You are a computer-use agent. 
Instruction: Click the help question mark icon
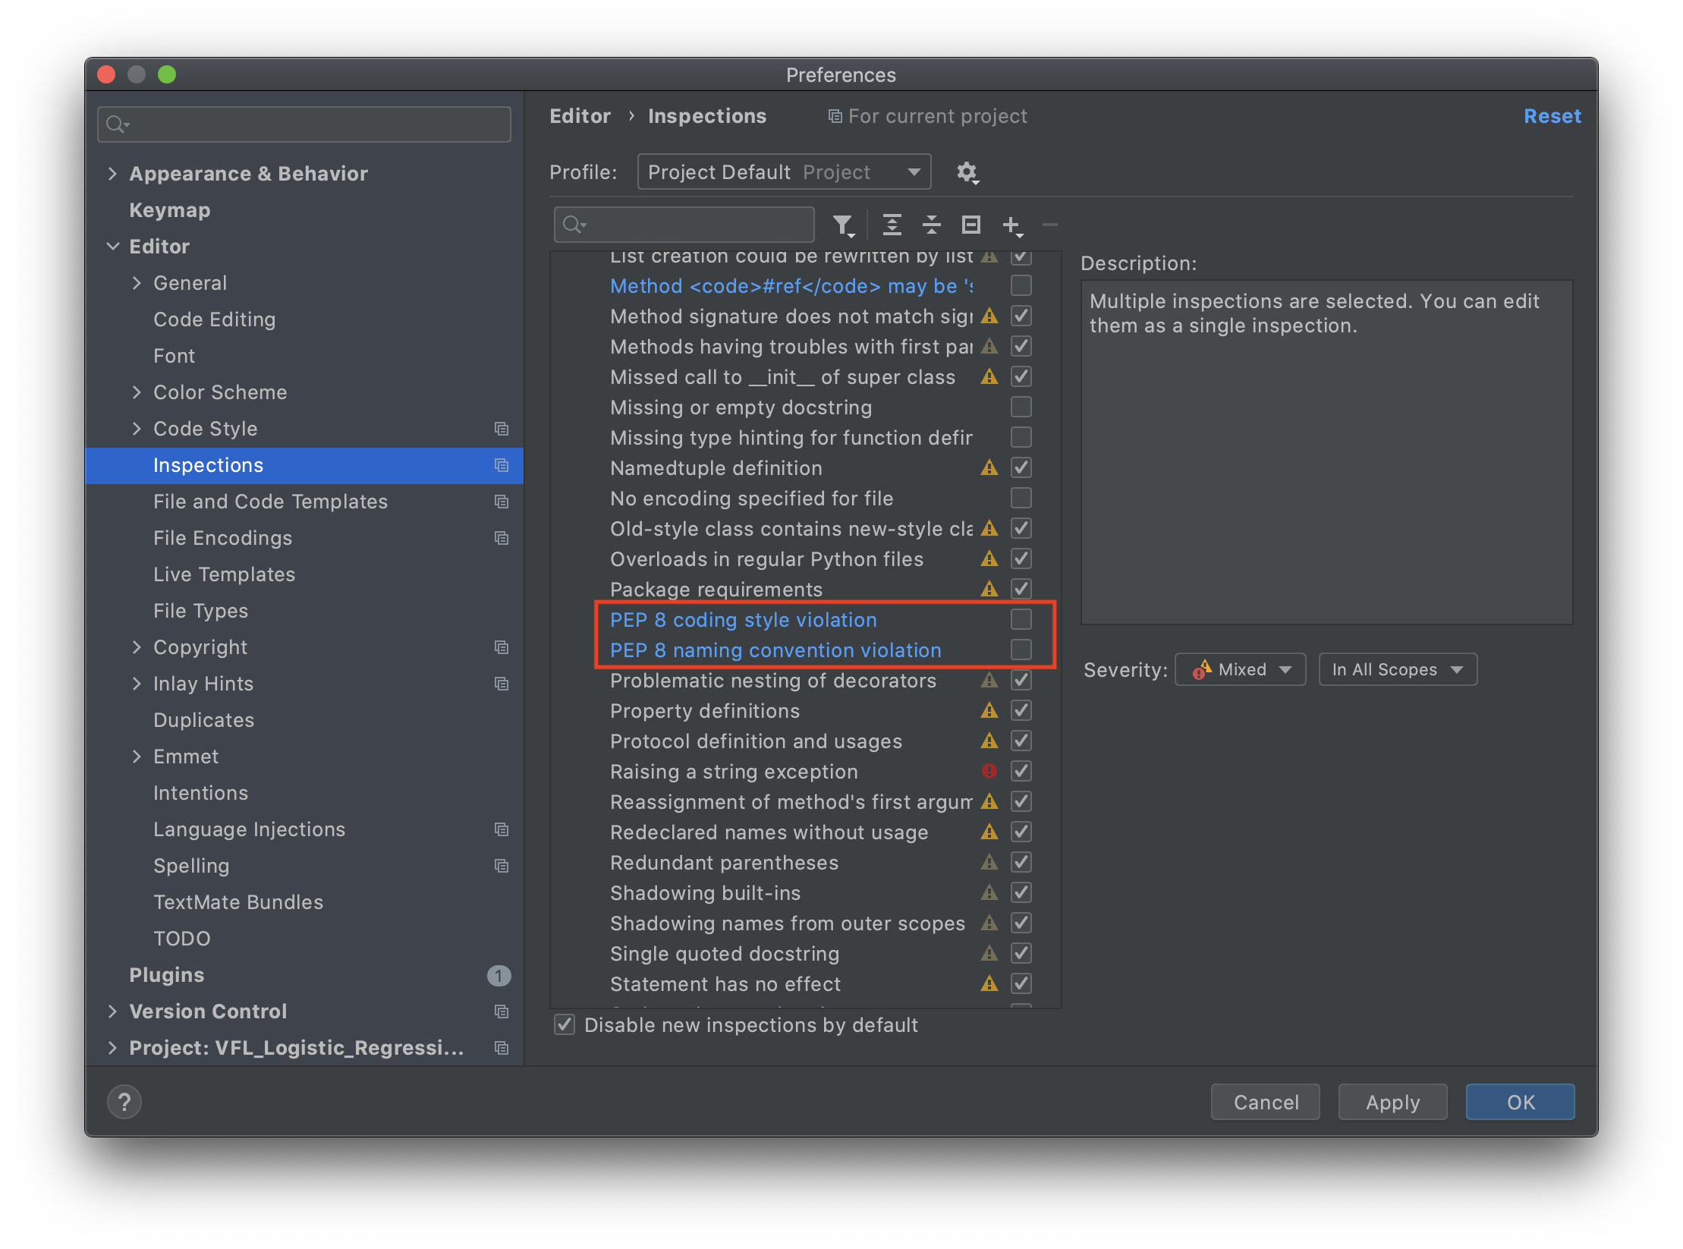pyautogui.click(x=124, y=1102)
